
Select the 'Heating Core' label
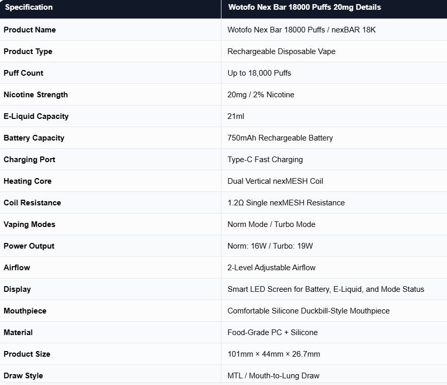(28, 181)
